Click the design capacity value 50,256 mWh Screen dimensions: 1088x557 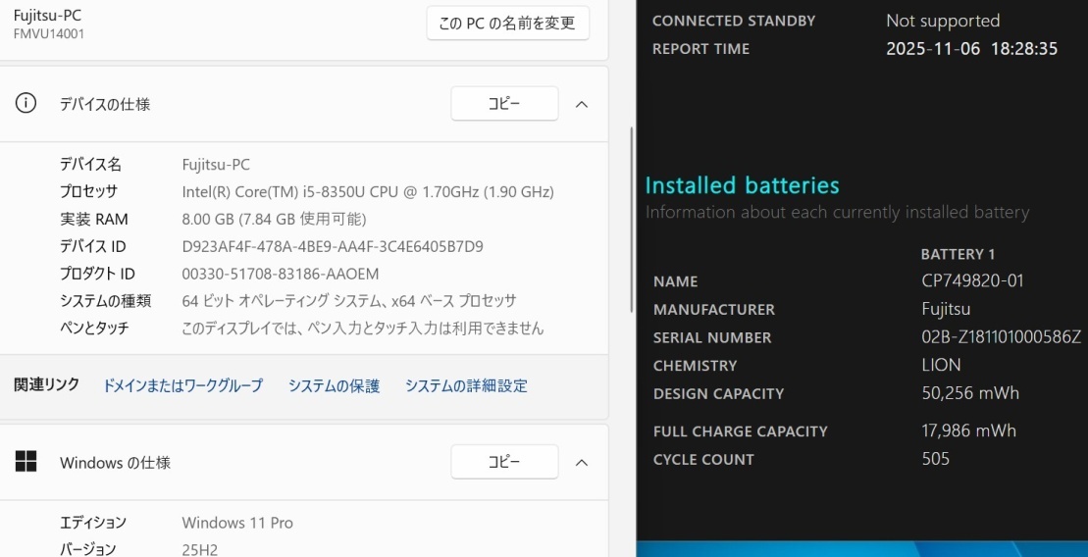click(x=970, y=393)
